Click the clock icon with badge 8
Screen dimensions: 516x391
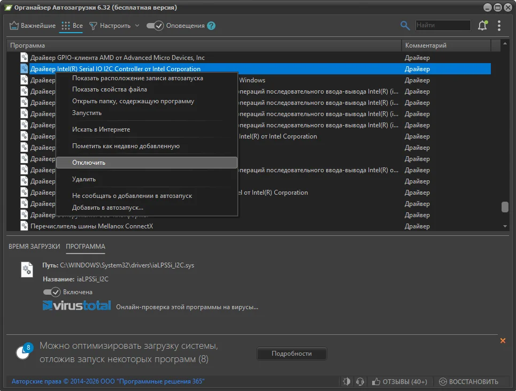23,351
